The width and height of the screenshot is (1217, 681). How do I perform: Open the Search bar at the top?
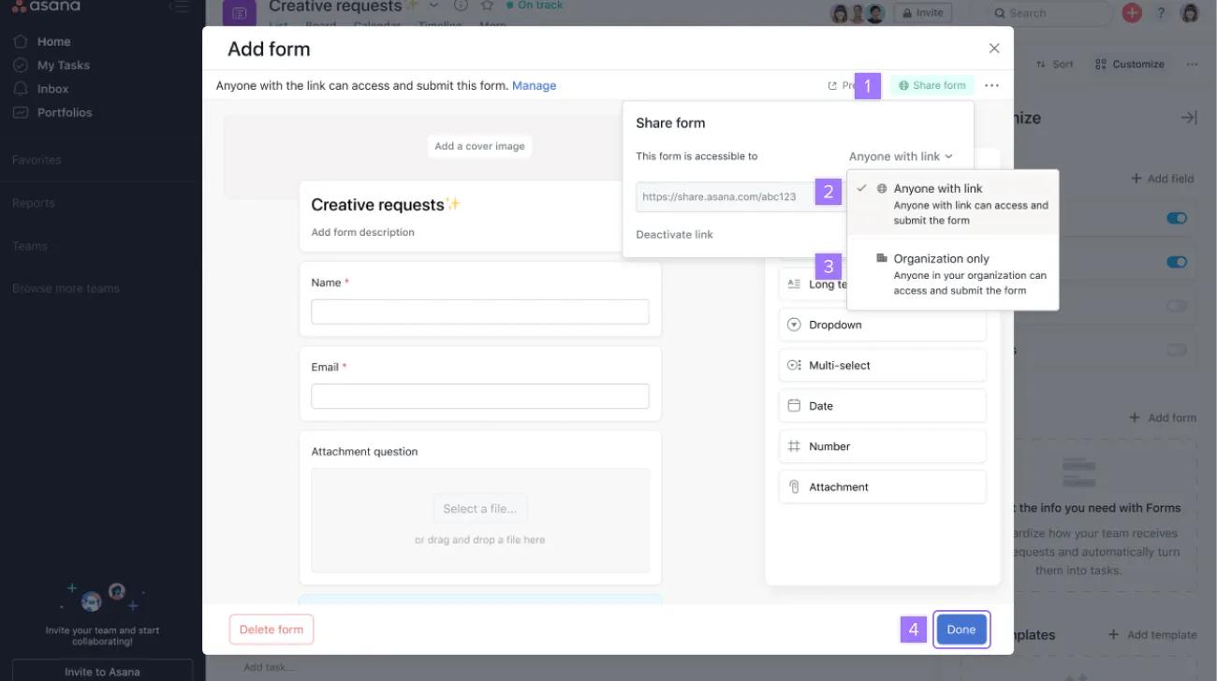pyautogui.click(x=1047, y=12)
